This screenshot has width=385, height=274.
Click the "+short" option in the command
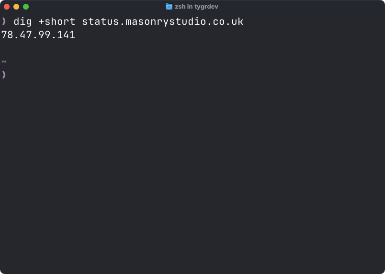tap(57, 22)
